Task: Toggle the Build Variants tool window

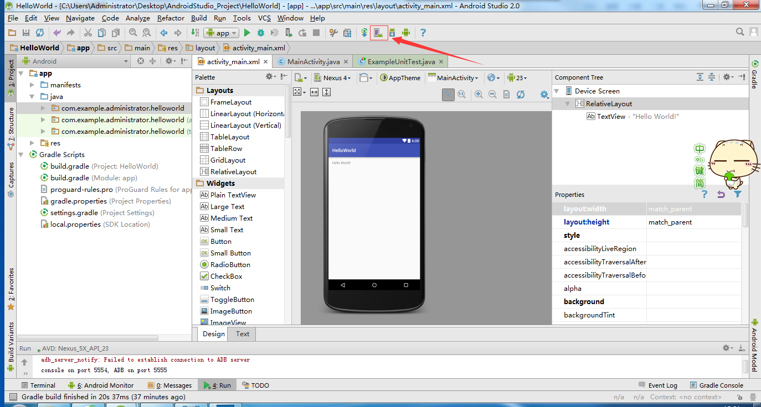Action: pos(11,346)
